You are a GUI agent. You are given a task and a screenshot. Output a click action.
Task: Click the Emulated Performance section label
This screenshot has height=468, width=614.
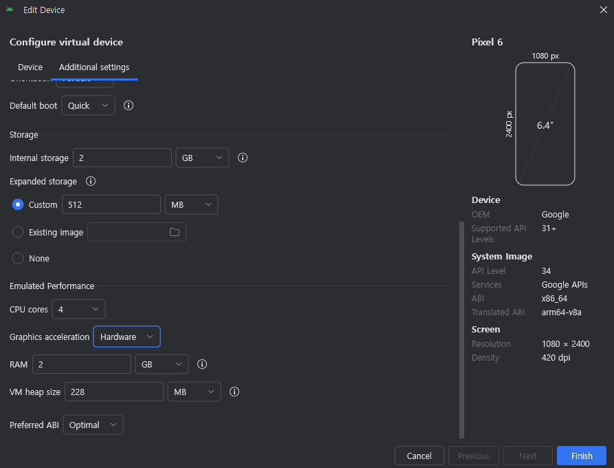[x=52, y=286]
